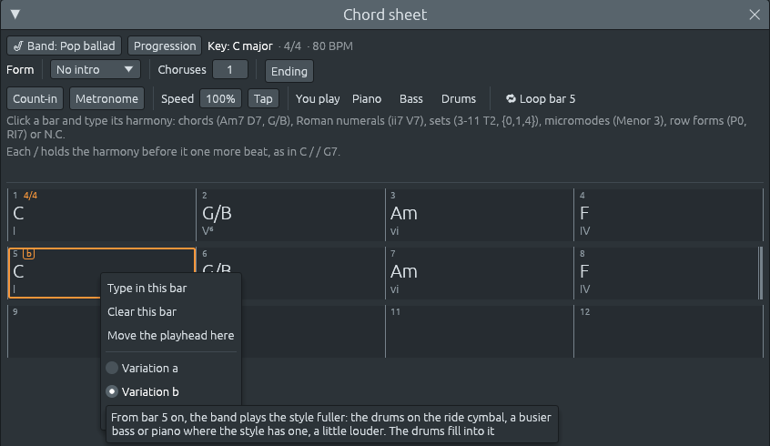The width and height of the screenshot is (770, 446).
Task: Toggle Bass in You play
Action: pyautogui.click(x=411, y=98)
